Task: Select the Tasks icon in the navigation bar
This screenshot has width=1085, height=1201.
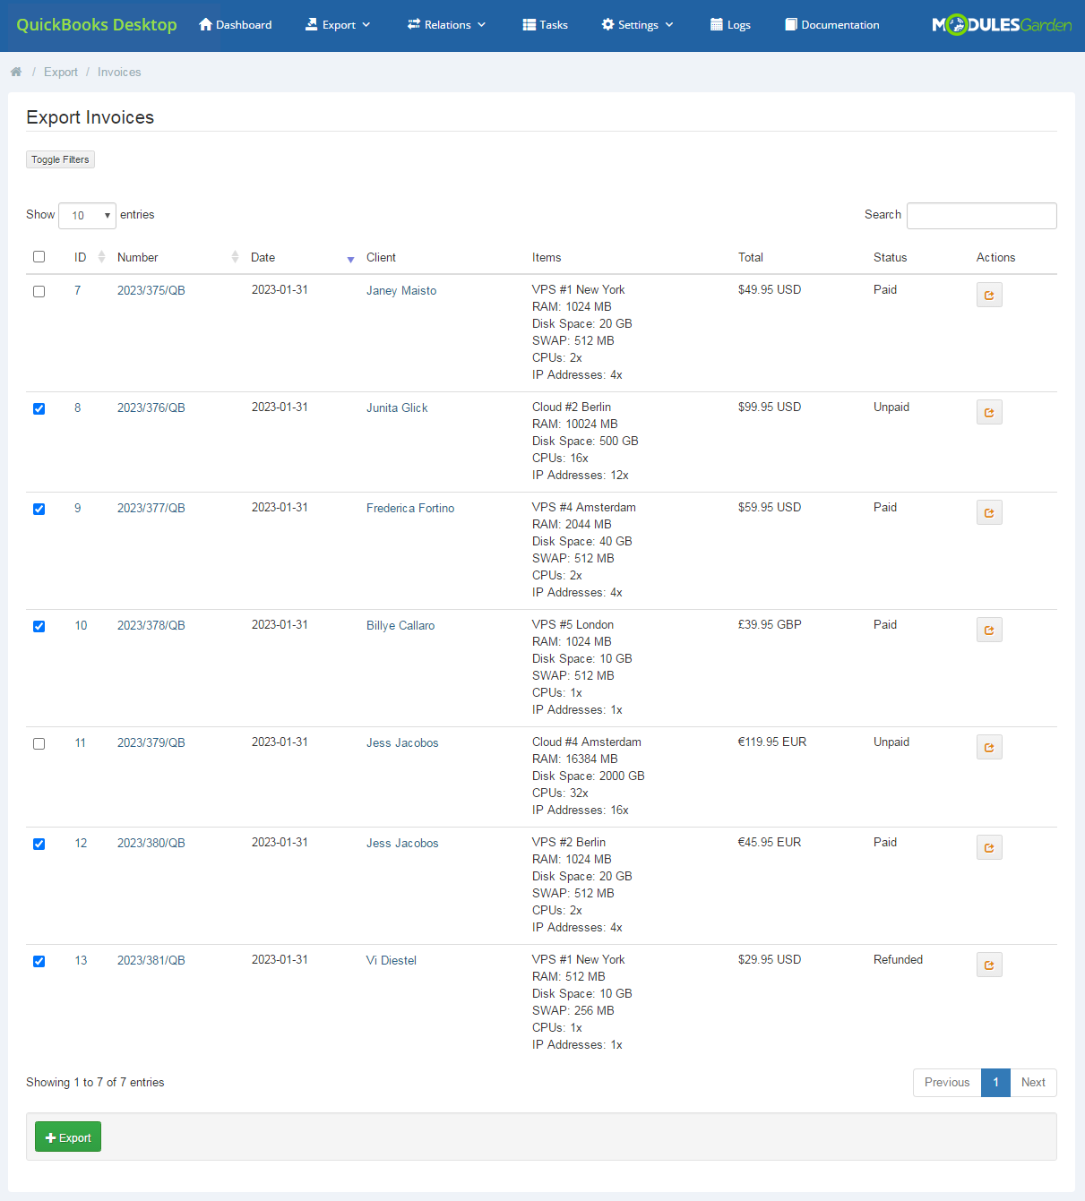Action: point(529,23)
